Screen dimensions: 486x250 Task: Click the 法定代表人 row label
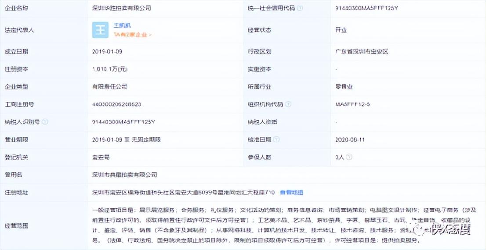[x=19, y=30]
